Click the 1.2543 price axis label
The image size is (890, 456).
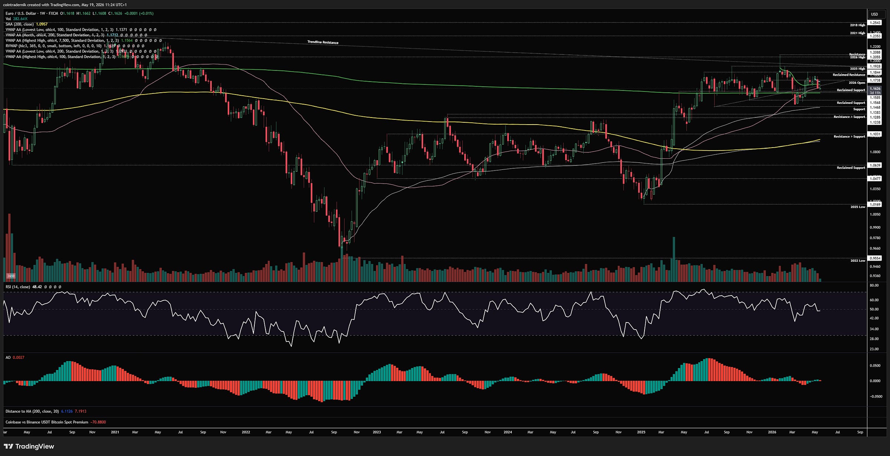875,23
